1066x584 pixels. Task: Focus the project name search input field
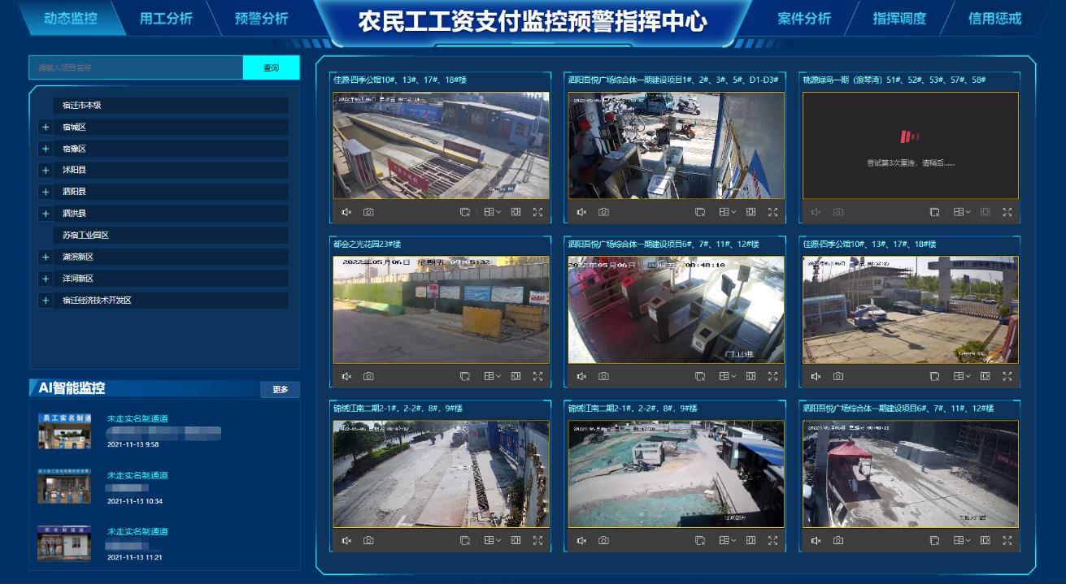136,68
